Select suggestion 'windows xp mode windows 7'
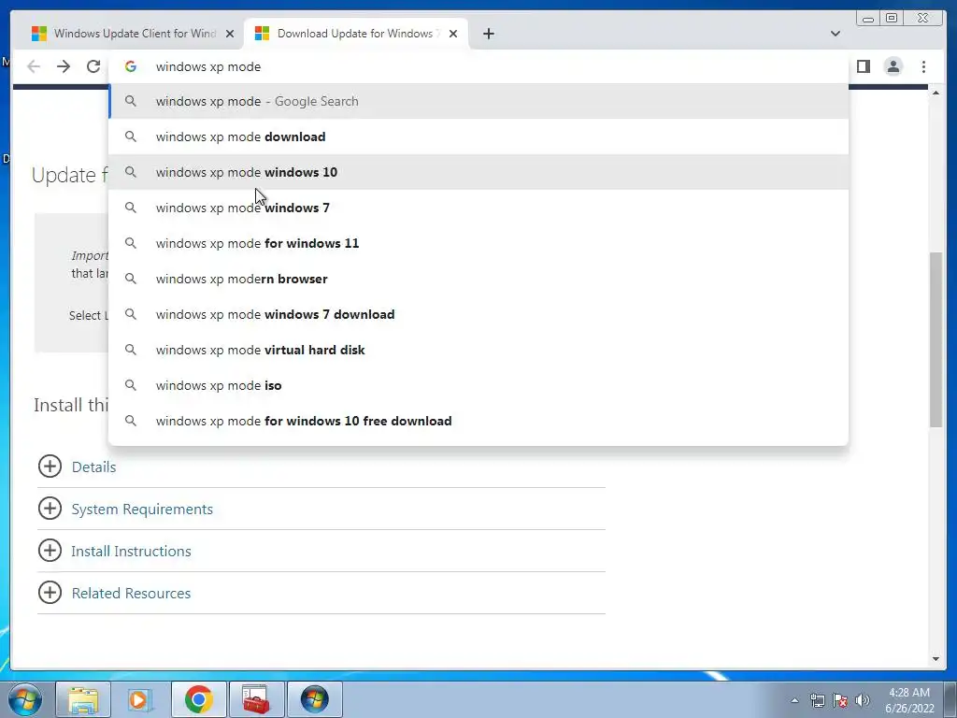This screenshot has height=718, width=957. tap(478, 208)
